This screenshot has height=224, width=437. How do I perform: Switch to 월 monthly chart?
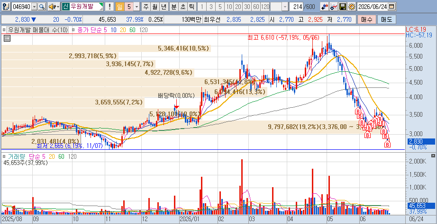click(155, 7)
